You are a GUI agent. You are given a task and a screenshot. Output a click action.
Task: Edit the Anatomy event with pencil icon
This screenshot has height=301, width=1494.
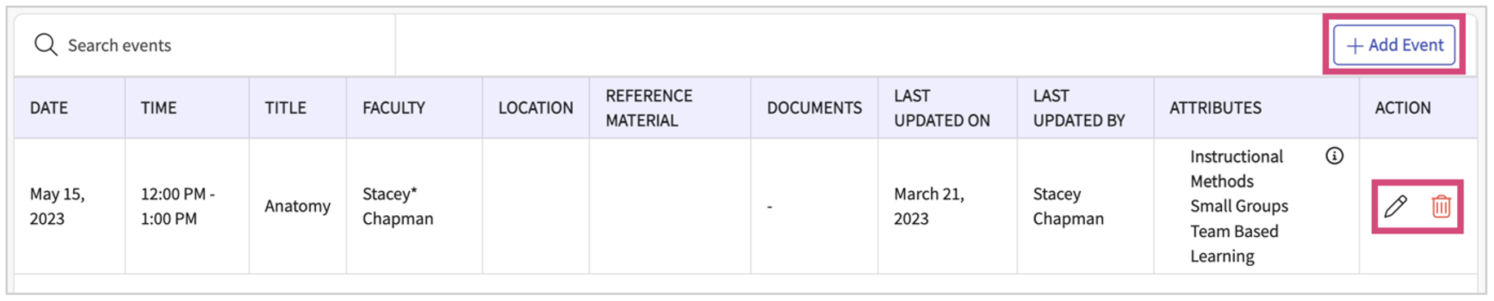coord(1395,206)
